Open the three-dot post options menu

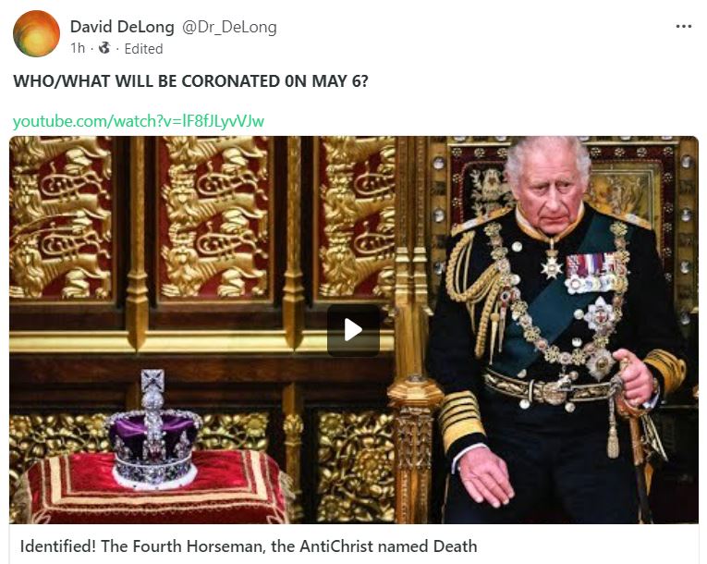click(x=684, y=27)
